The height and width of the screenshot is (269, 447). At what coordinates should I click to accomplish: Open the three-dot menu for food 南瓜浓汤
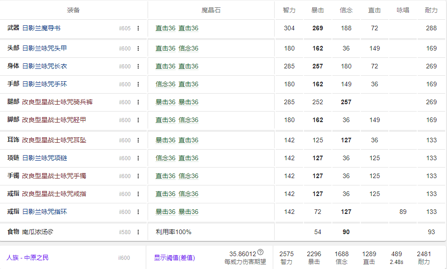coord(138,232)
